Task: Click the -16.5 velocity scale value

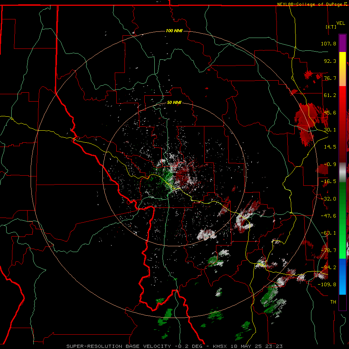Action: [x=328, y=181]
